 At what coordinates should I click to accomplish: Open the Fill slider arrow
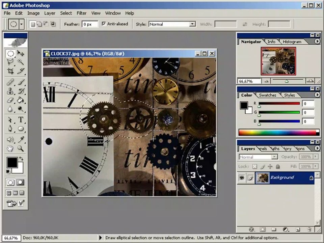[x=316, y=166]
